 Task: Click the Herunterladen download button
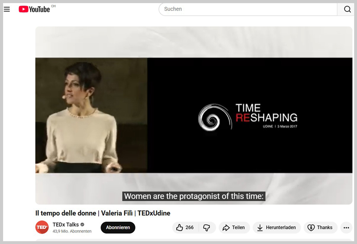click(x=277, y=227)
